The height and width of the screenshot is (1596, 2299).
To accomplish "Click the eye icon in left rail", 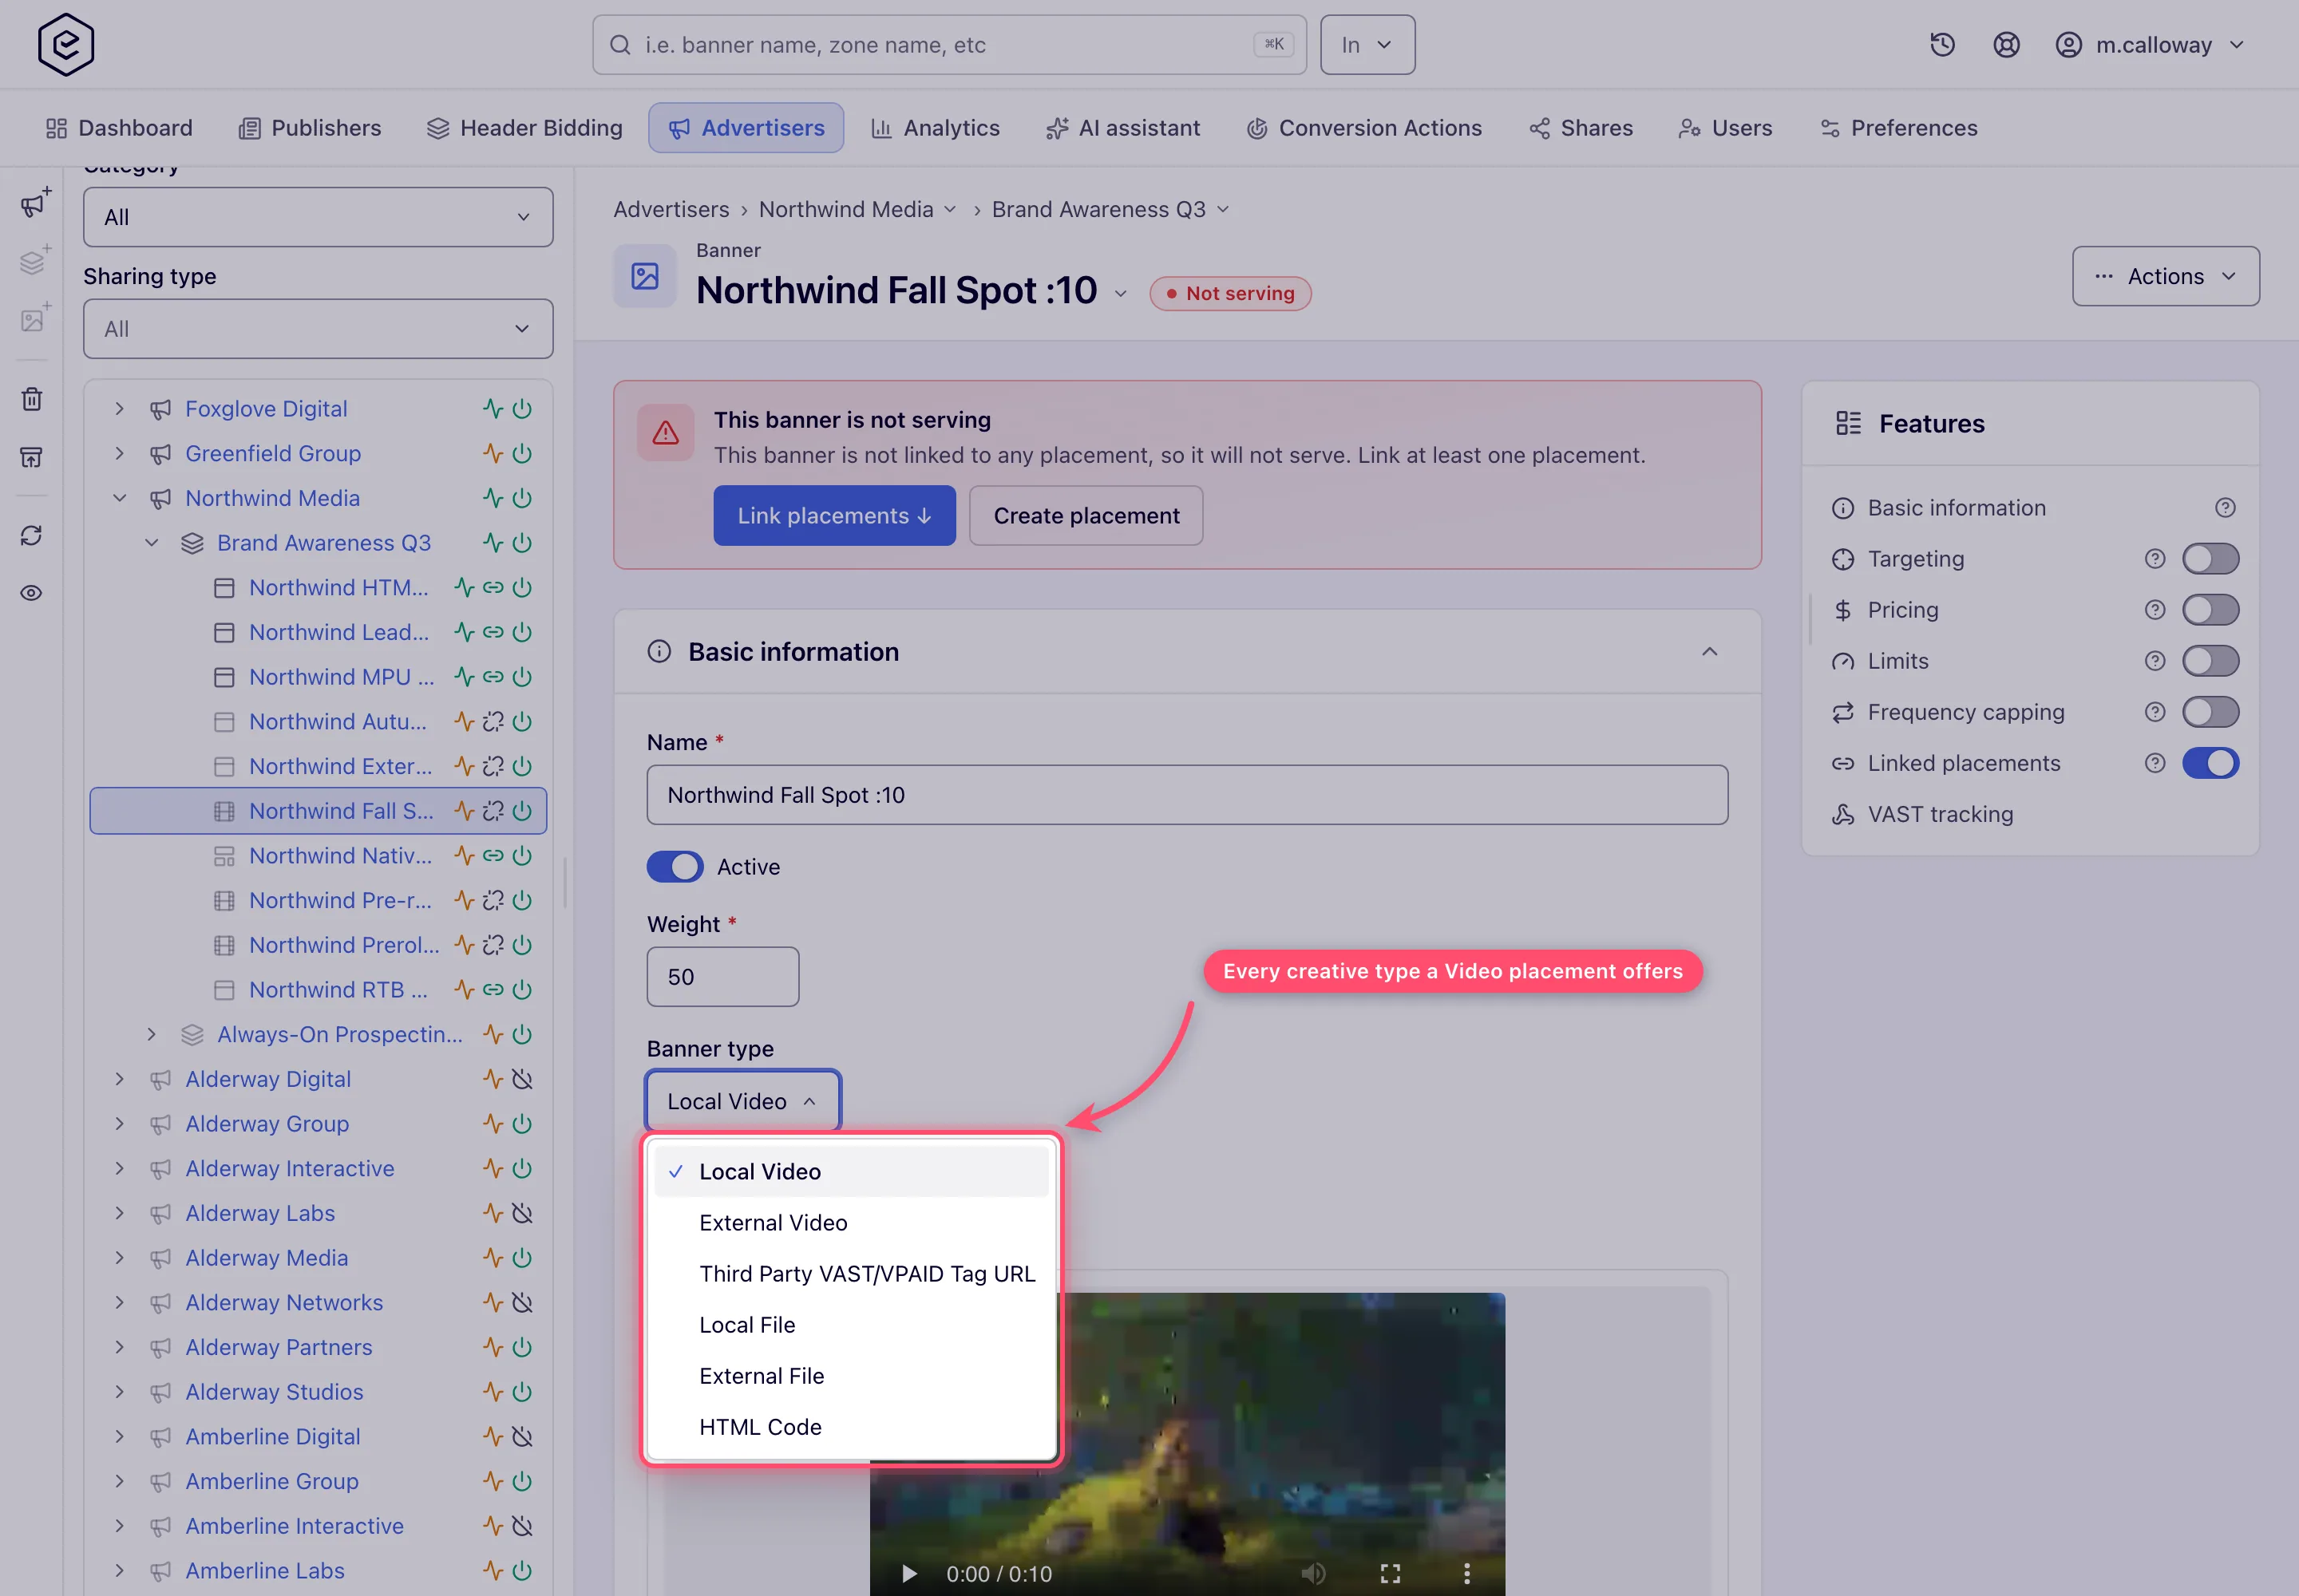I will [32, 593].
